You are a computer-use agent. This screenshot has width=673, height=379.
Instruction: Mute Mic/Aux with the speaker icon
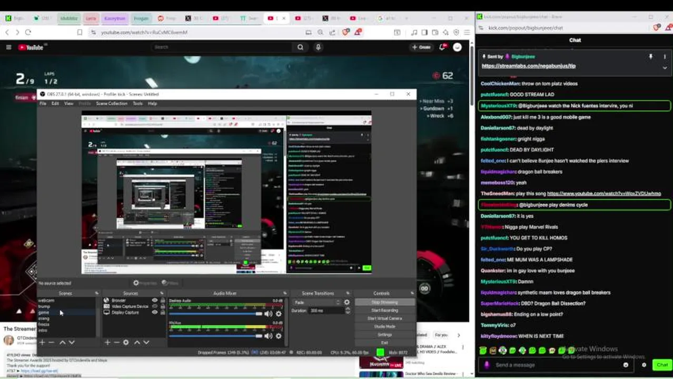[x=269, y=336]
